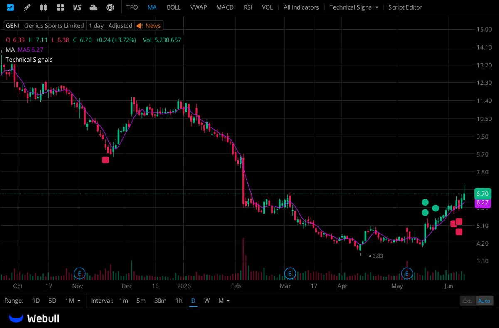Open the earnings E marker near Nov

click(x=79, y=273)
